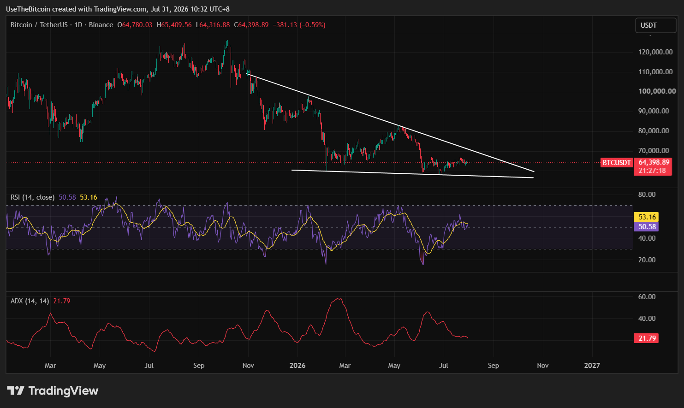684x408 pixels.
Task: Select the lower white support trendline
Action: click(413, 174)
